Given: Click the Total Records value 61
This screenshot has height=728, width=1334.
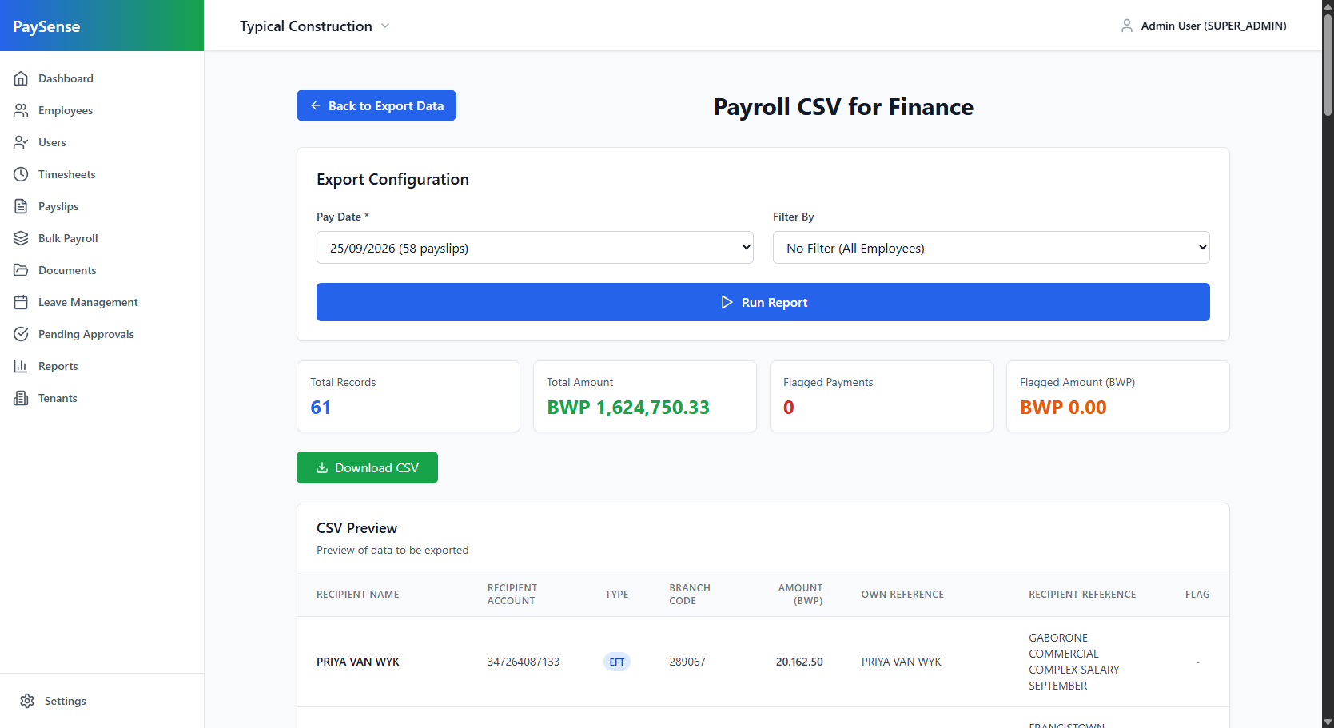Looking at the screenshot, I should pos(321,408).
